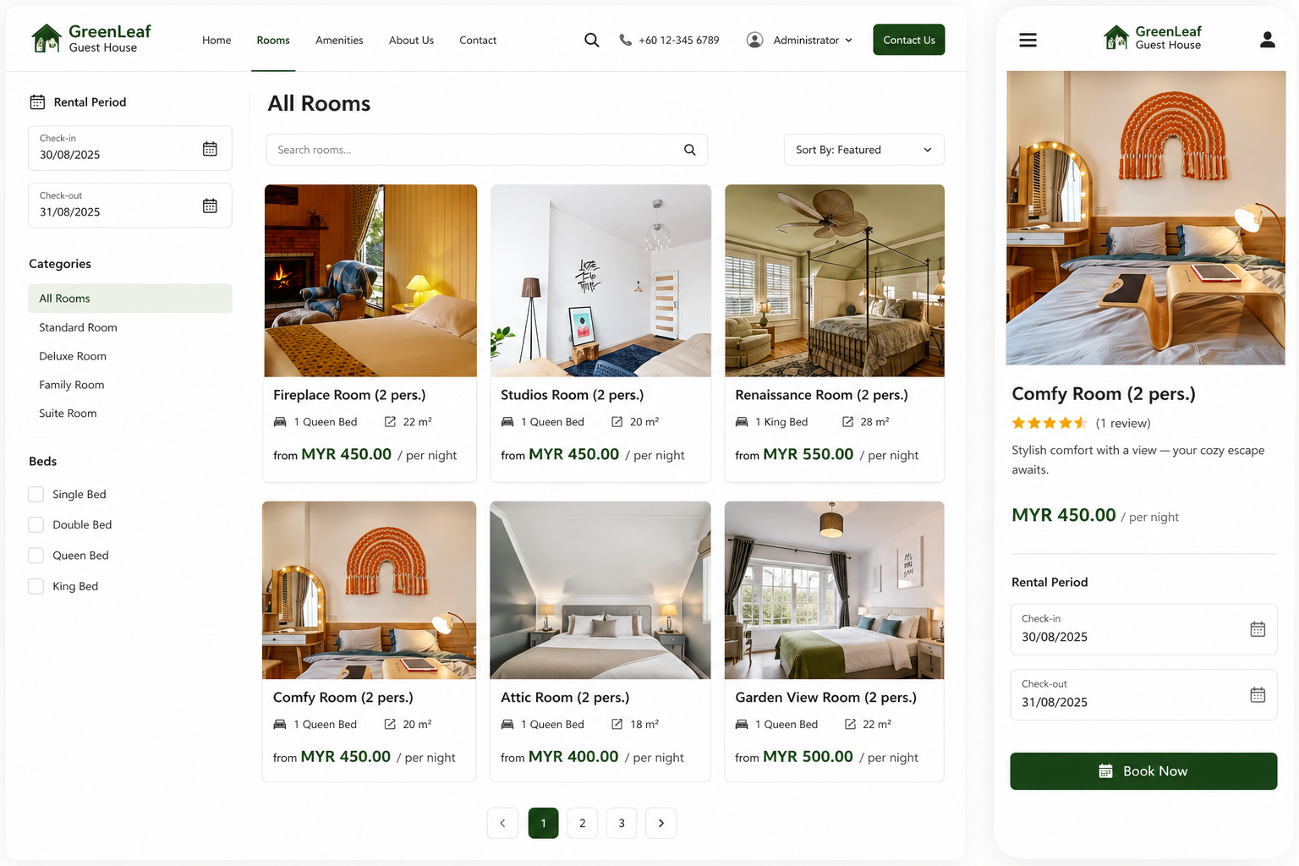Open sidebar Check-in calendar icon
Viewport: 1299px width, 866px height.
click(210, 149)
